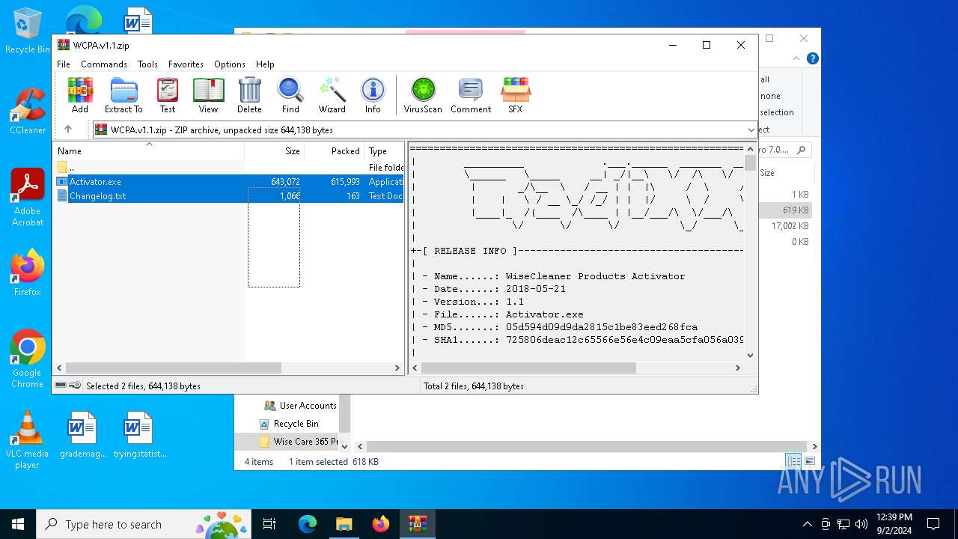
Task: Select the Changelog.txt file row
Action: 230,196
